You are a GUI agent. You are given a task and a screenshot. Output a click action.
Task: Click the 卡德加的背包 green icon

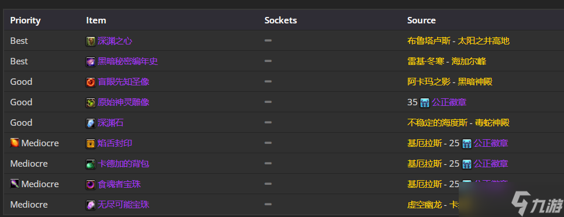pos(91,164)
